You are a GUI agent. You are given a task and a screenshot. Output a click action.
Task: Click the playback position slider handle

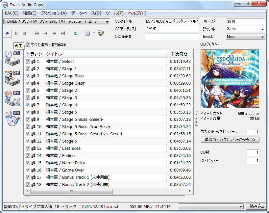(x=27, y=198)
